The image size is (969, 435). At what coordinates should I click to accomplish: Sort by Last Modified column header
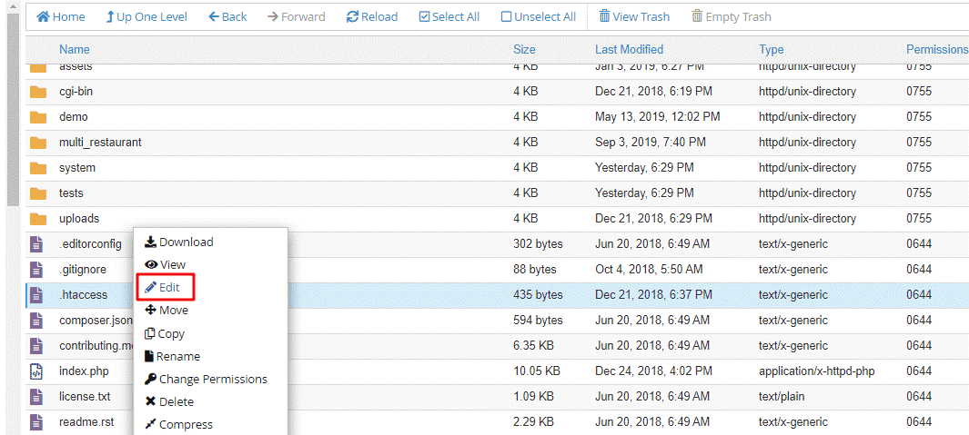pyautogui.click(x=629, y=49)
